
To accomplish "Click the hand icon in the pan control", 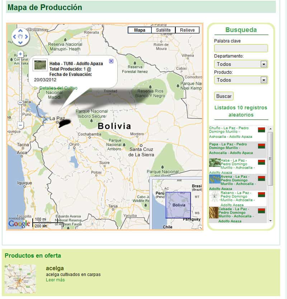I will pos(20,36).
